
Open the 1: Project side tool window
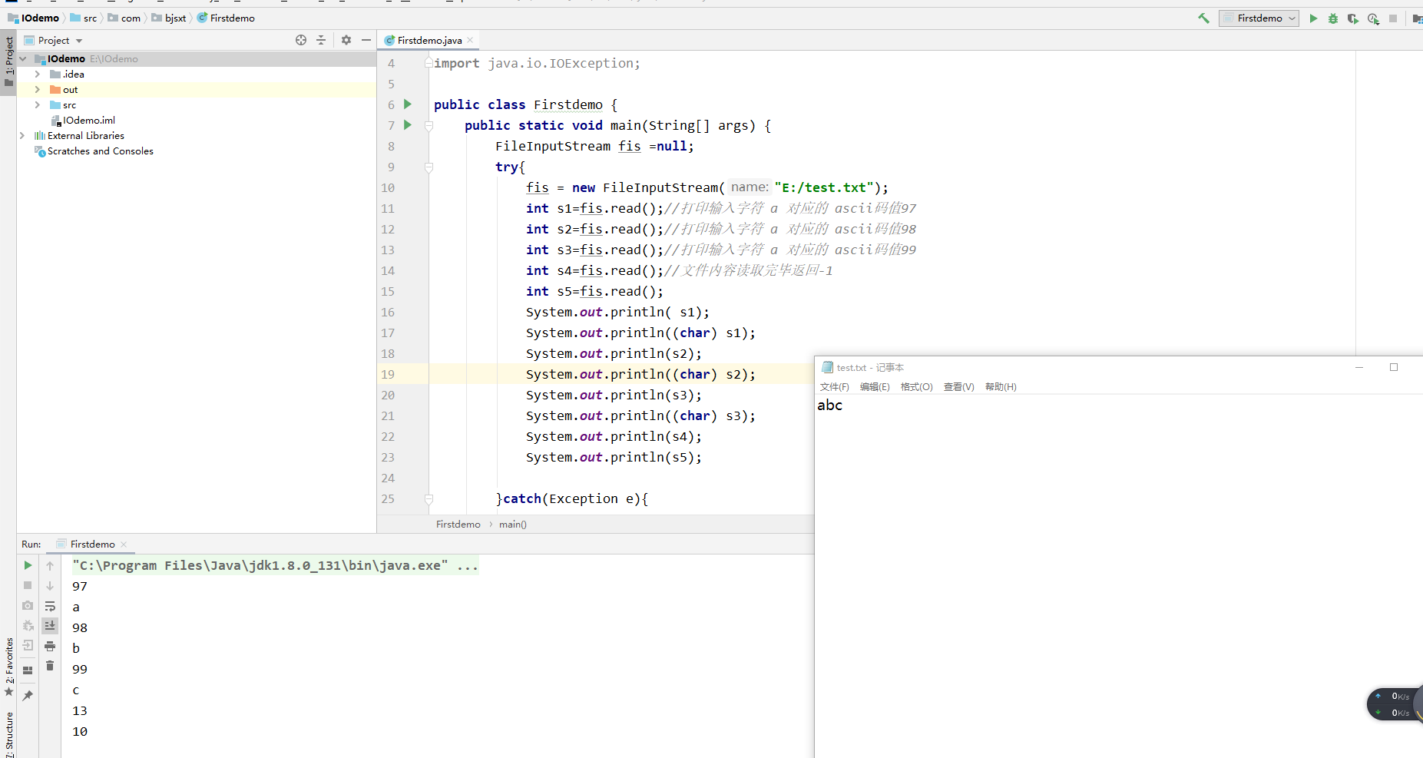click(x=8, y=62)
